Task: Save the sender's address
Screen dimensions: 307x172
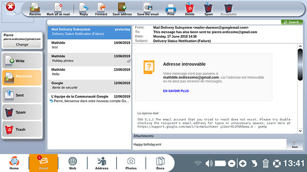Action: [122, 9]
